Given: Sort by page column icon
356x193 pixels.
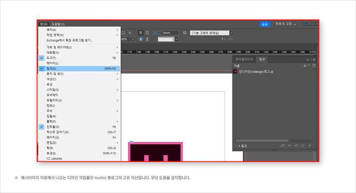Looking at the screenshot, I should pyautogui.click(x=314, y=66).
